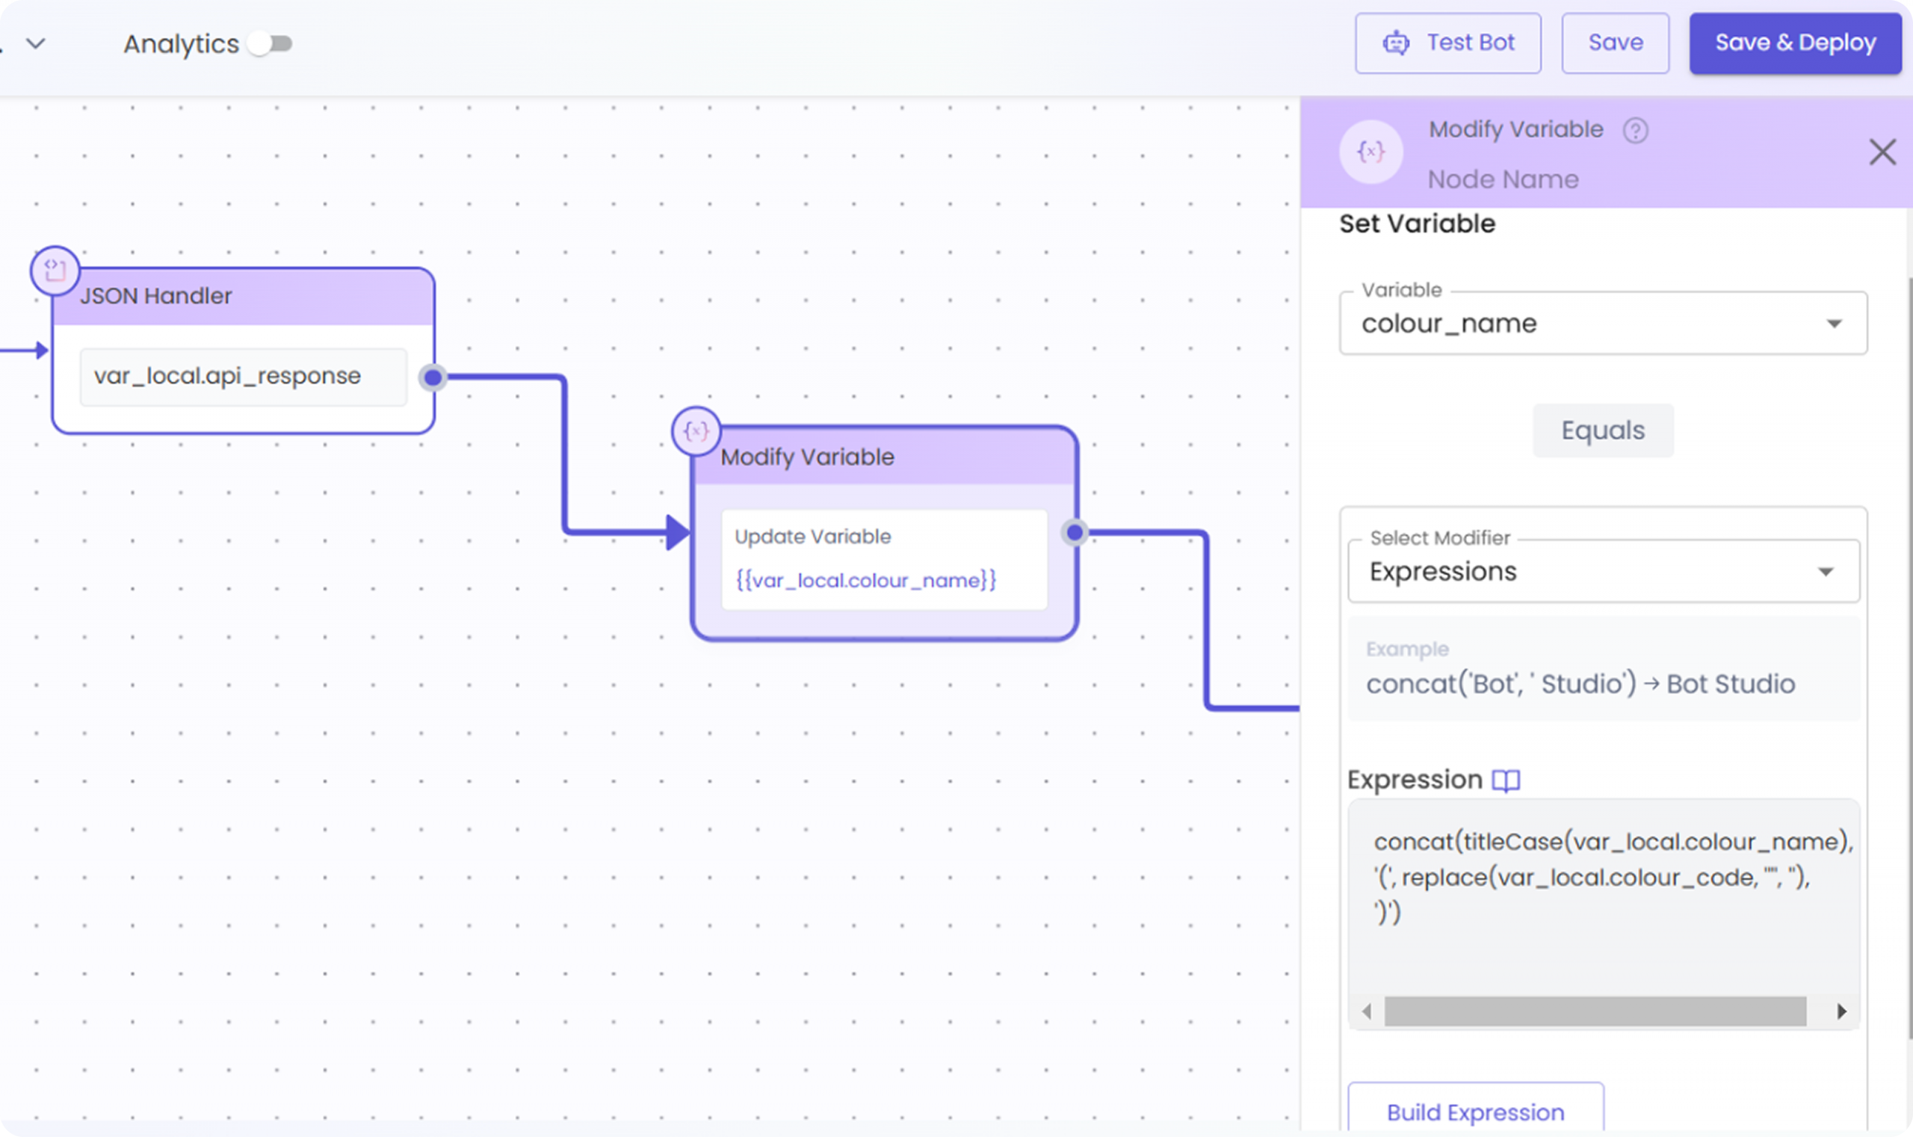This screenshot has height=1137, width=1913.
Task: Open the Select Modifier dropdown
Action: 1603,572
